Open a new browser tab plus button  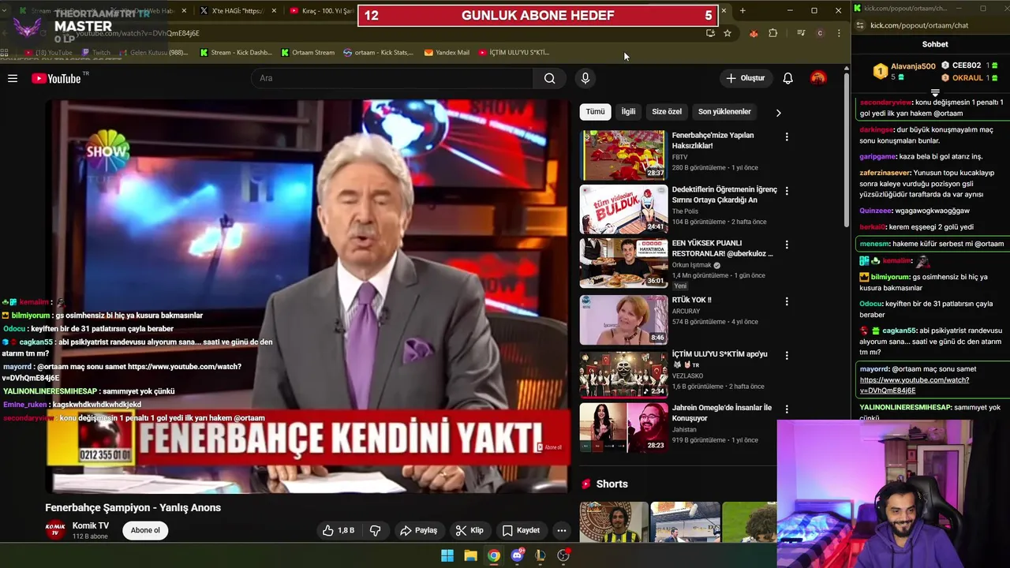(742, 11)
